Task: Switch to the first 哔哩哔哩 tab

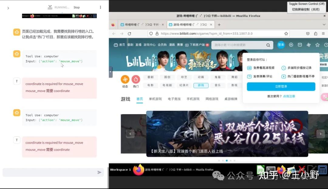Action: (x=140, y=25)
